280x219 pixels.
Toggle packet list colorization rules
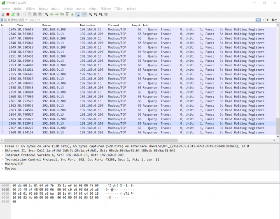point(84,14)
